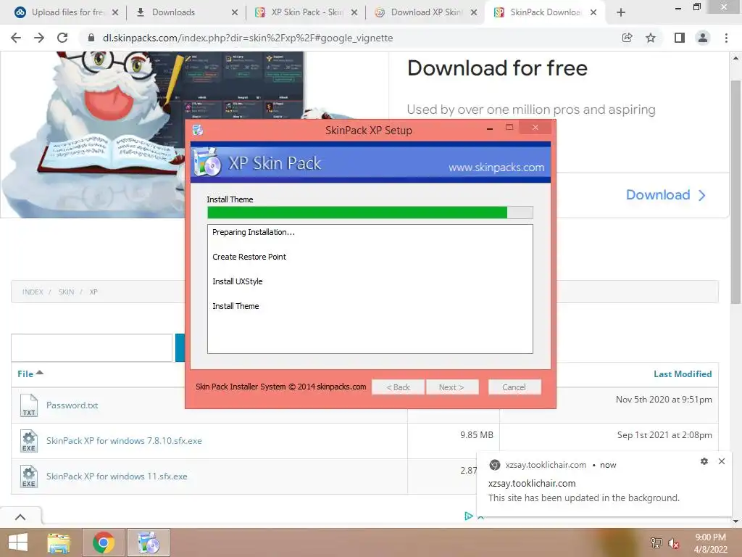
Task: Click 'Create Restore Point' log line
Action: coord(249,257)
